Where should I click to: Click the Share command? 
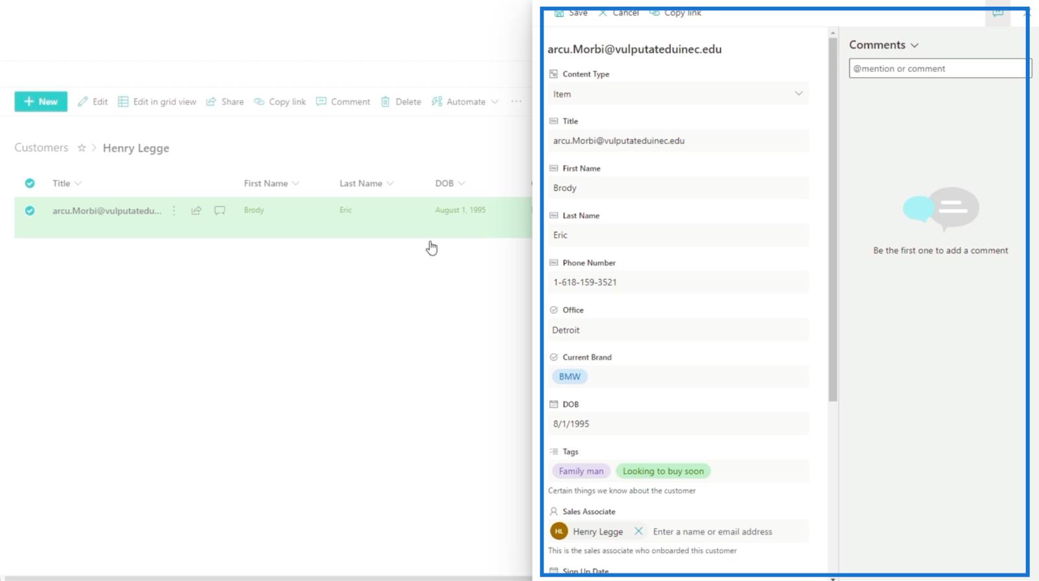pos(225,101)
